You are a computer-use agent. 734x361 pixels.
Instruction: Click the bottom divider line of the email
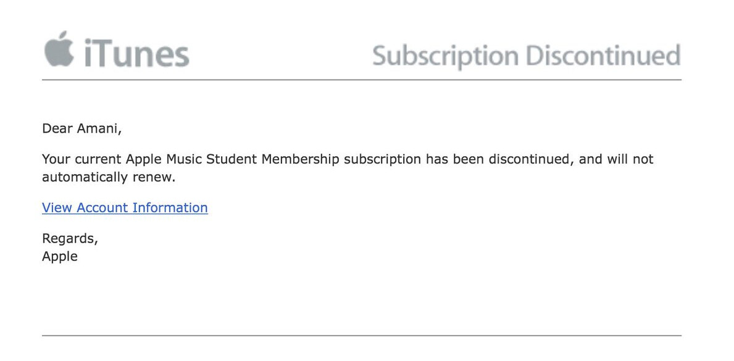coord(361,336)
